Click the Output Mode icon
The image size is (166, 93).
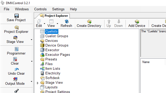[15, 79]
